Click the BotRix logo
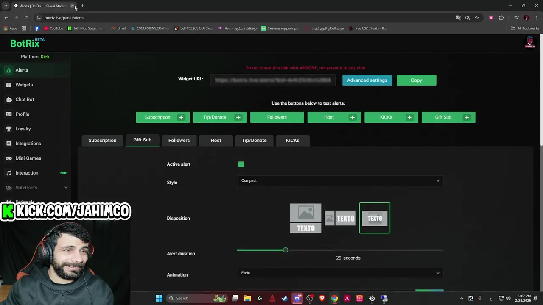 coord(27,43)
